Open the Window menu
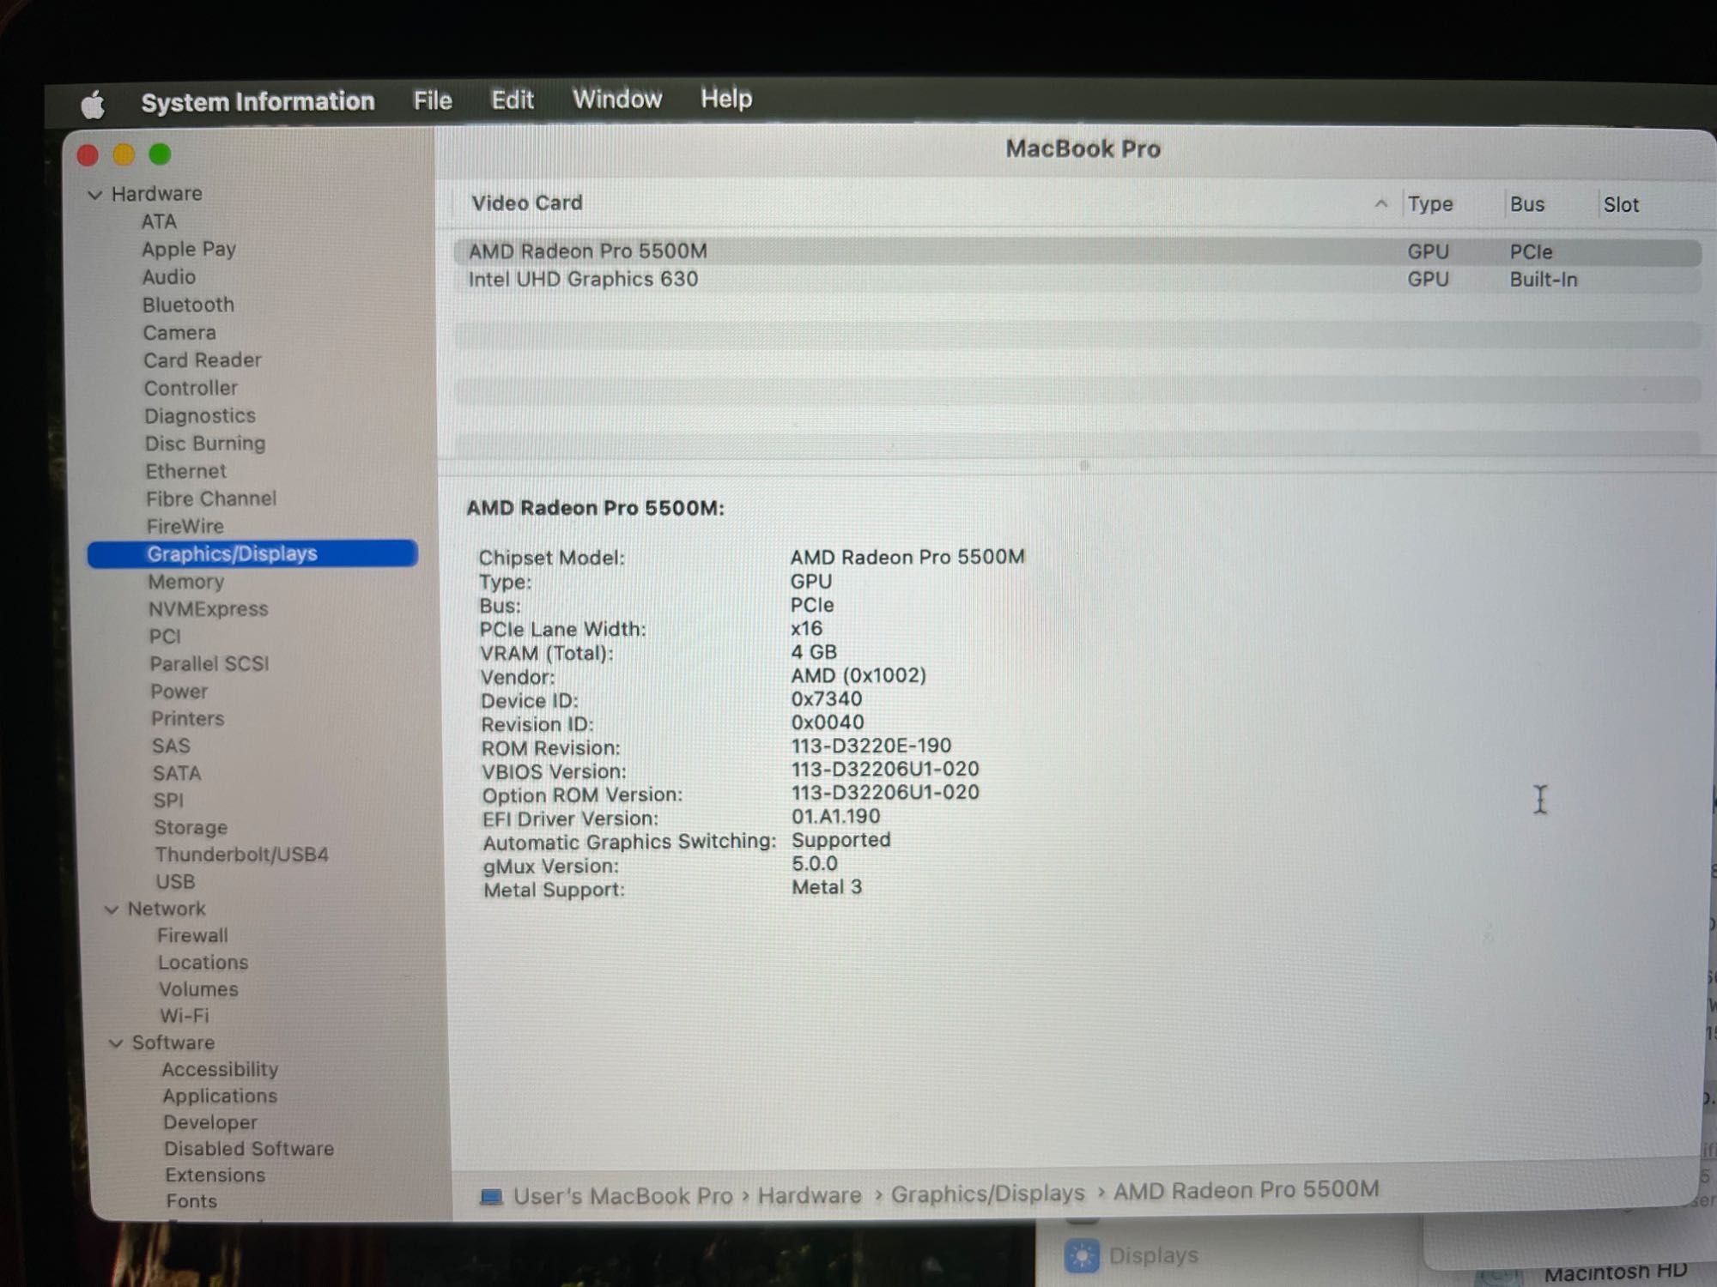The height and width of the screenshot is (1287, 1717). (616, 100)
